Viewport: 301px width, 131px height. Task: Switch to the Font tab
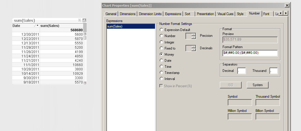tap(267, 14)
